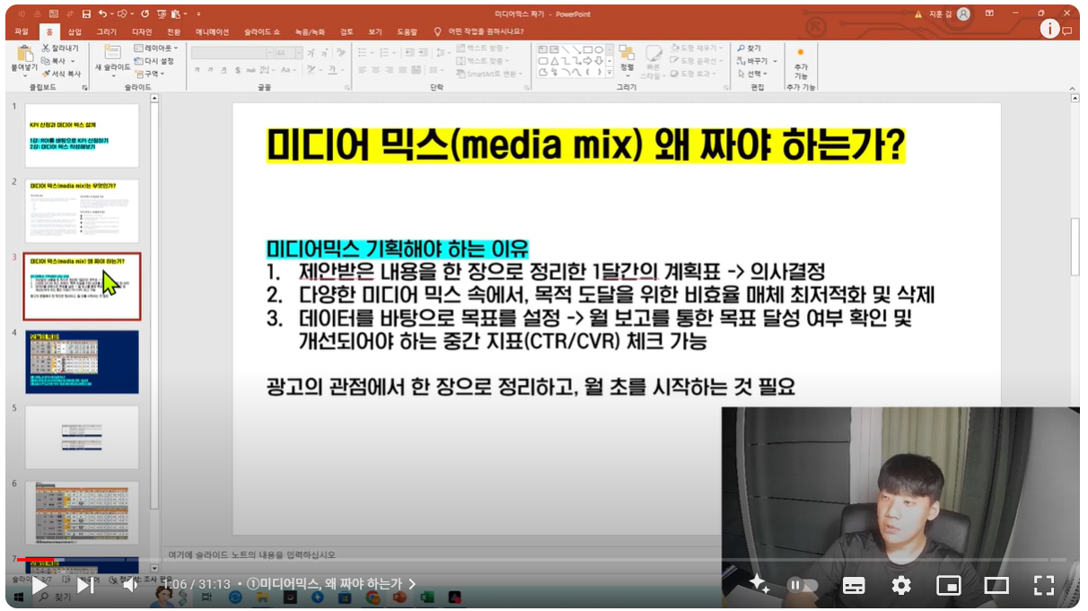Enter fullscreen mode
The height and width of the screenshot is (611, 1088).
pos(1043,586)
